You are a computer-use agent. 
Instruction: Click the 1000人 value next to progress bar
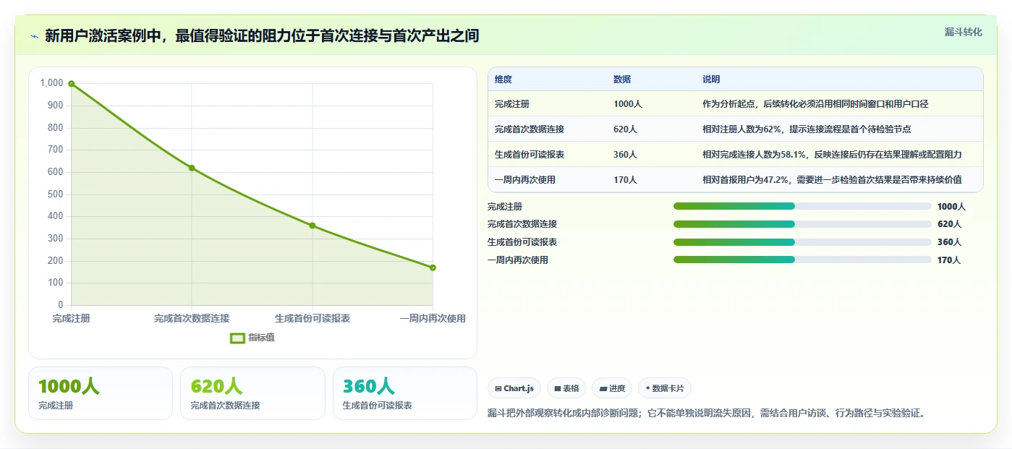tap(951, 207)
